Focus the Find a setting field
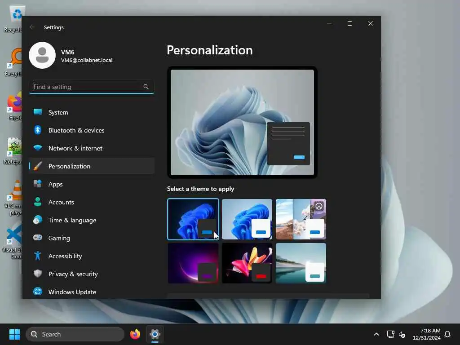Image resolution: width=460 pixels, height=345 pixels. click(x=92, y=87)
